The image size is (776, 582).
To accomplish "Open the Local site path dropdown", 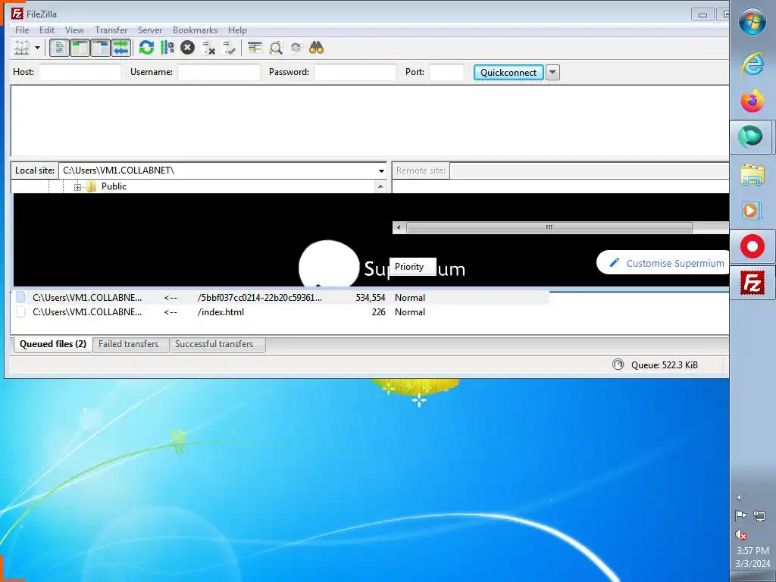I will point(381,171).
